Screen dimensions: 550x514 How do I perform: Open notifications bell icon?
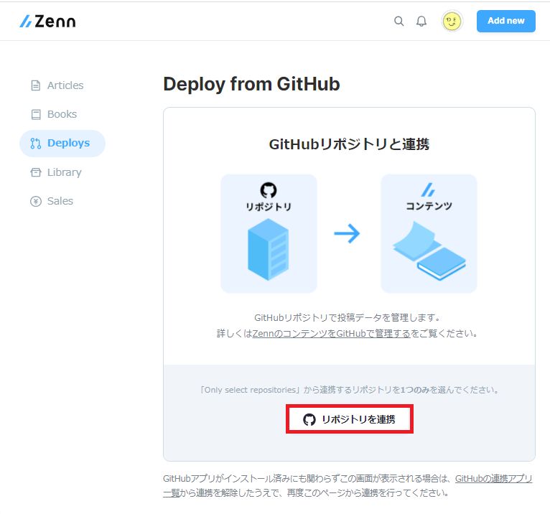[x=421, y=21]
